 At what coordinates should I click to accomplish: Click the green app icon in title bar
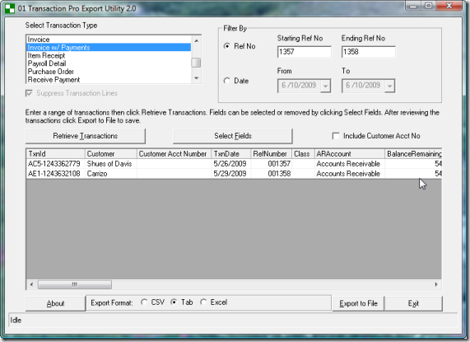pos(10,8)
